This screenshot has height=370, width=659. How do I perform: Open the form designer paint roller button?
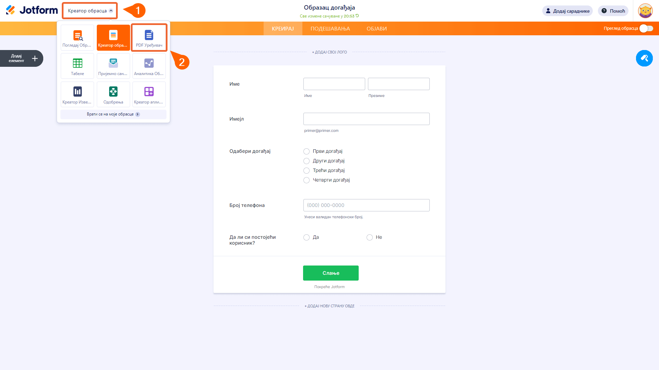tap(644, 58)
